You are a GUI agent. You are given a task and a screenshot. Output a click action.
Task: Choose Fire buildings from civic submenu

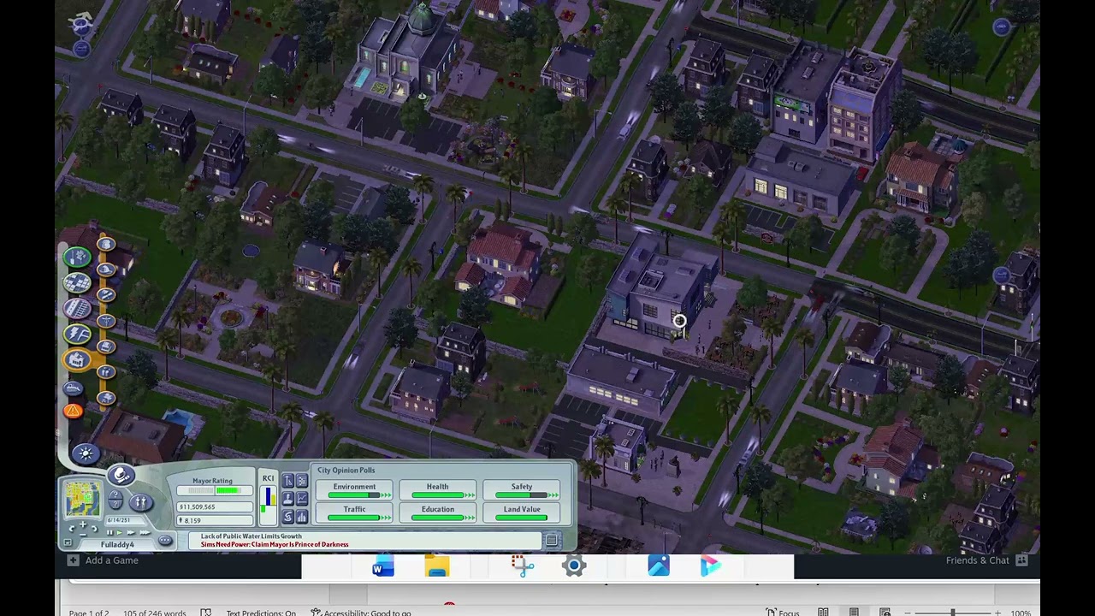106,269
